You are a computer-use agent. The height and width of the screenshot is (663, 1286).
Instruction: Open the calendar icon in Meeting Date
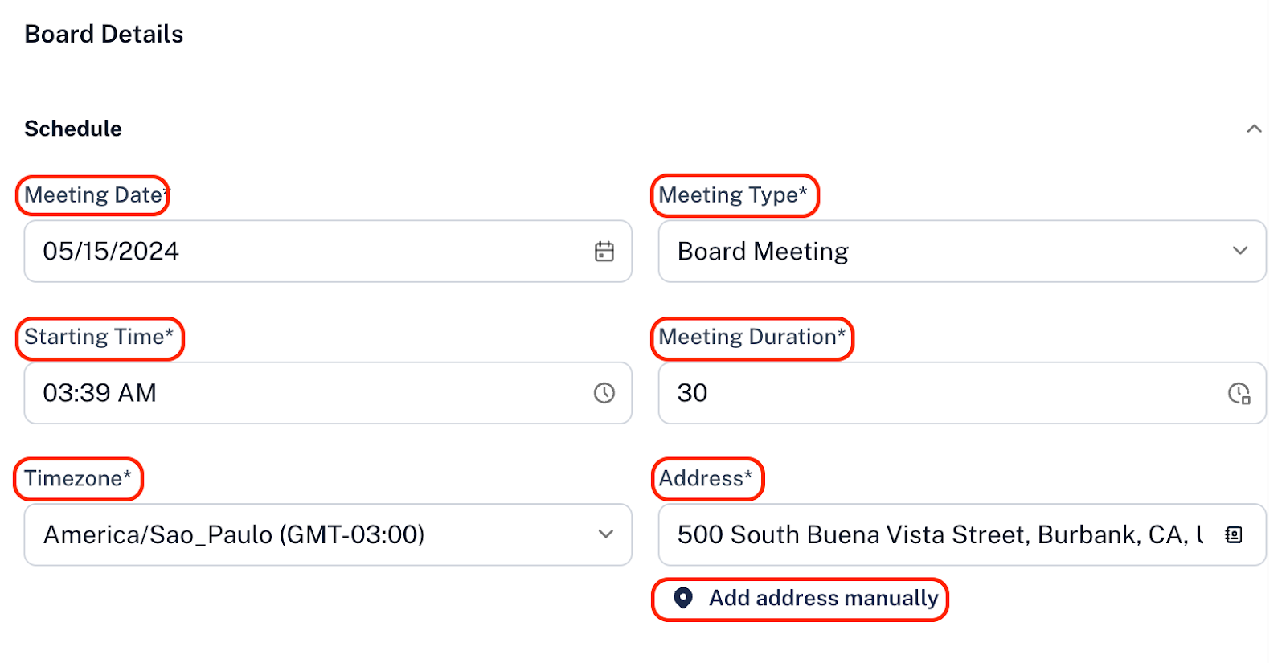pyautogui.click(x=604, y=252)
